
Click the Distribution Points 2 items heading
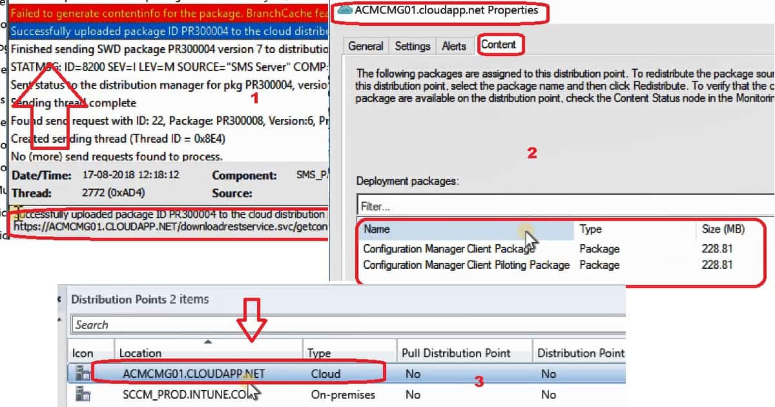(x=140, y=299)
